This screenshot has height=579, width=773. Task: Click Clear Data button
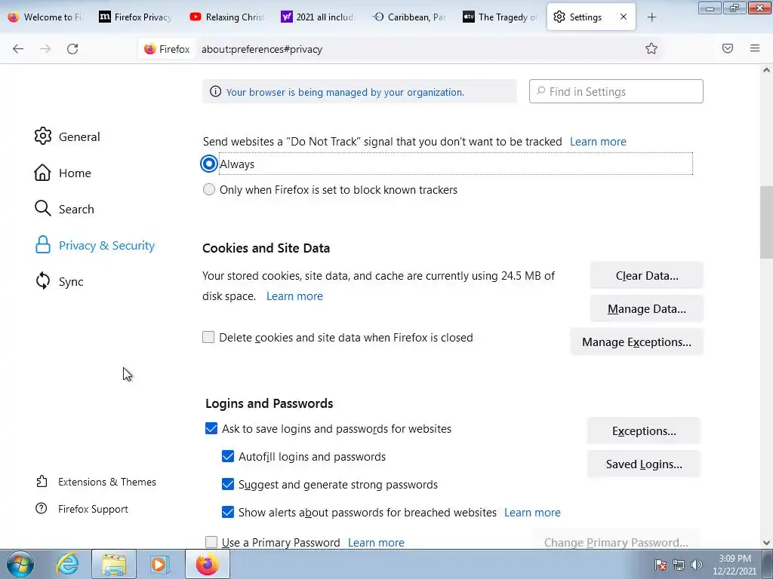tap(647, 275)
